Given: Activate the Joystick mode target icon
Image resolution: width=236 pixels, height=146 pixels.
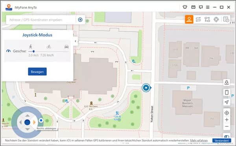Looking at the screenshot, I should tap(216, 19).
